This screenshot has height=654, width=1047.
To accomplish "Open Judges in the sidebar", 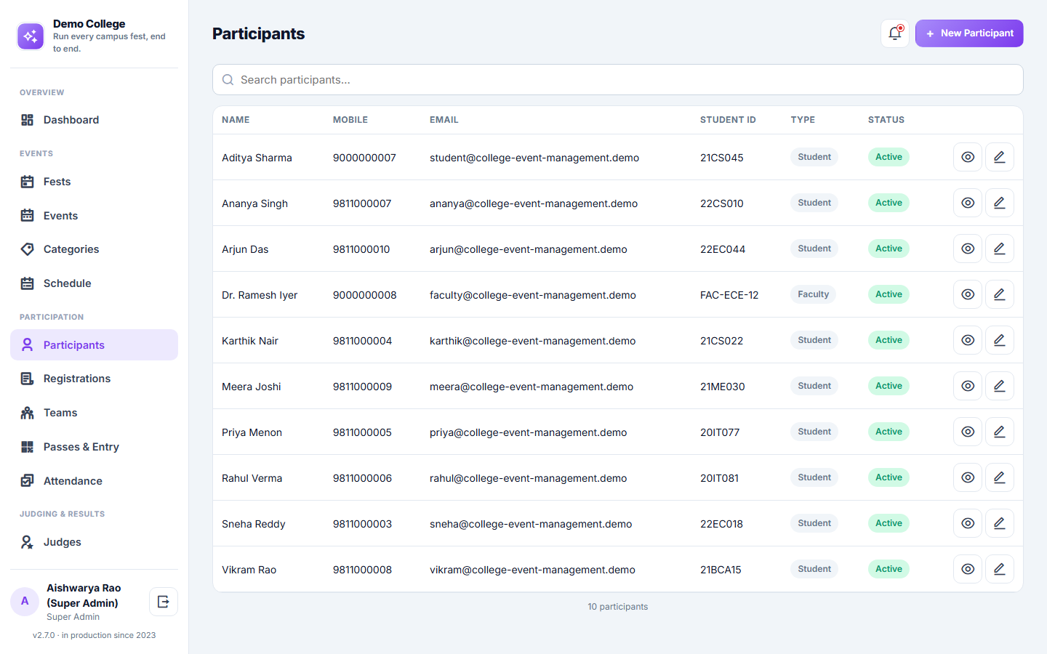I will coord(94,542).
